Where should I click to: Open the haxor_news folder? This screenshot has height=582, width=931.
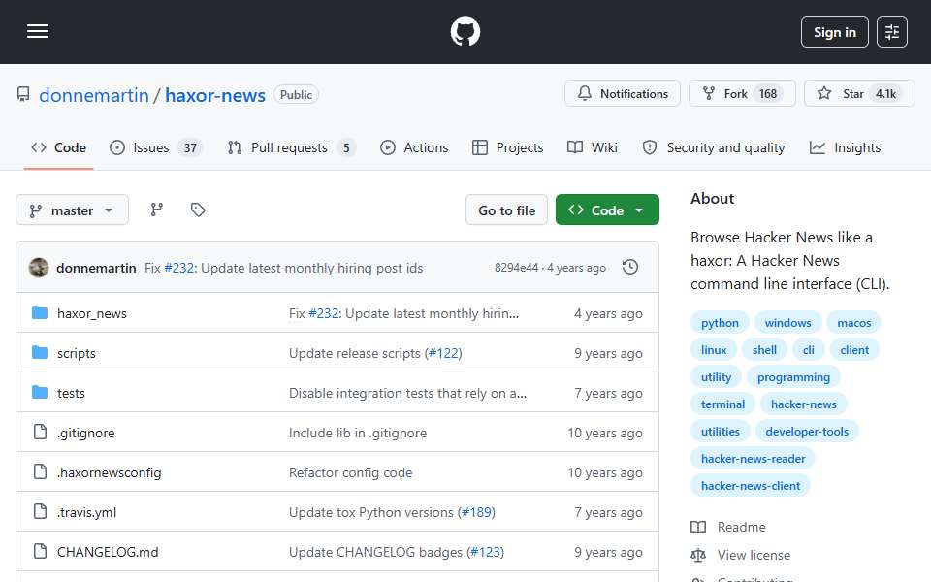coord(92,313)
